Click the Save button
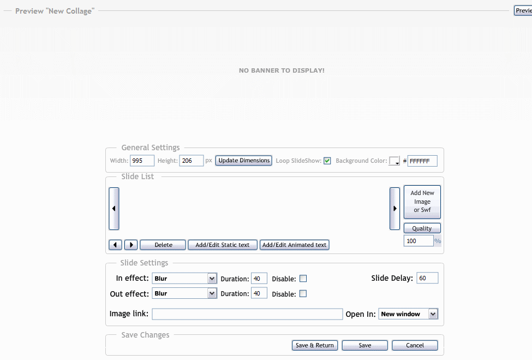This screenshot has width=532, height=360. pos(364,345)
